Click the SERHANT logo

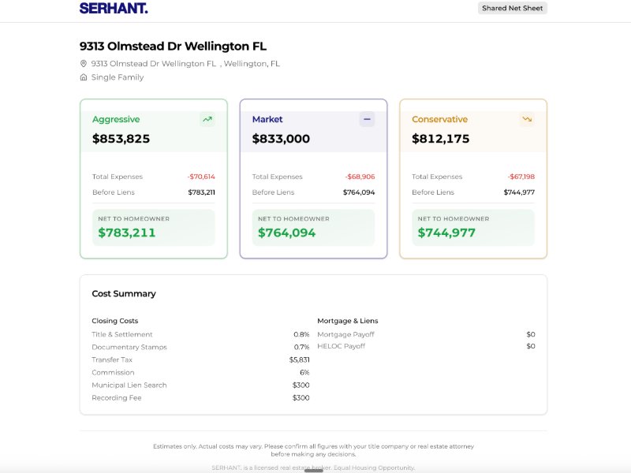coord(114,9)
